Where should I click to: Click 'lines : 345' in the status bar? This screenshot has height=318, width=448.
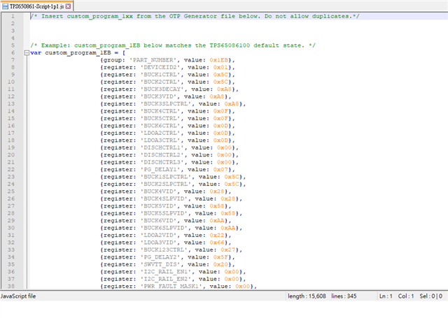point(344,296)
